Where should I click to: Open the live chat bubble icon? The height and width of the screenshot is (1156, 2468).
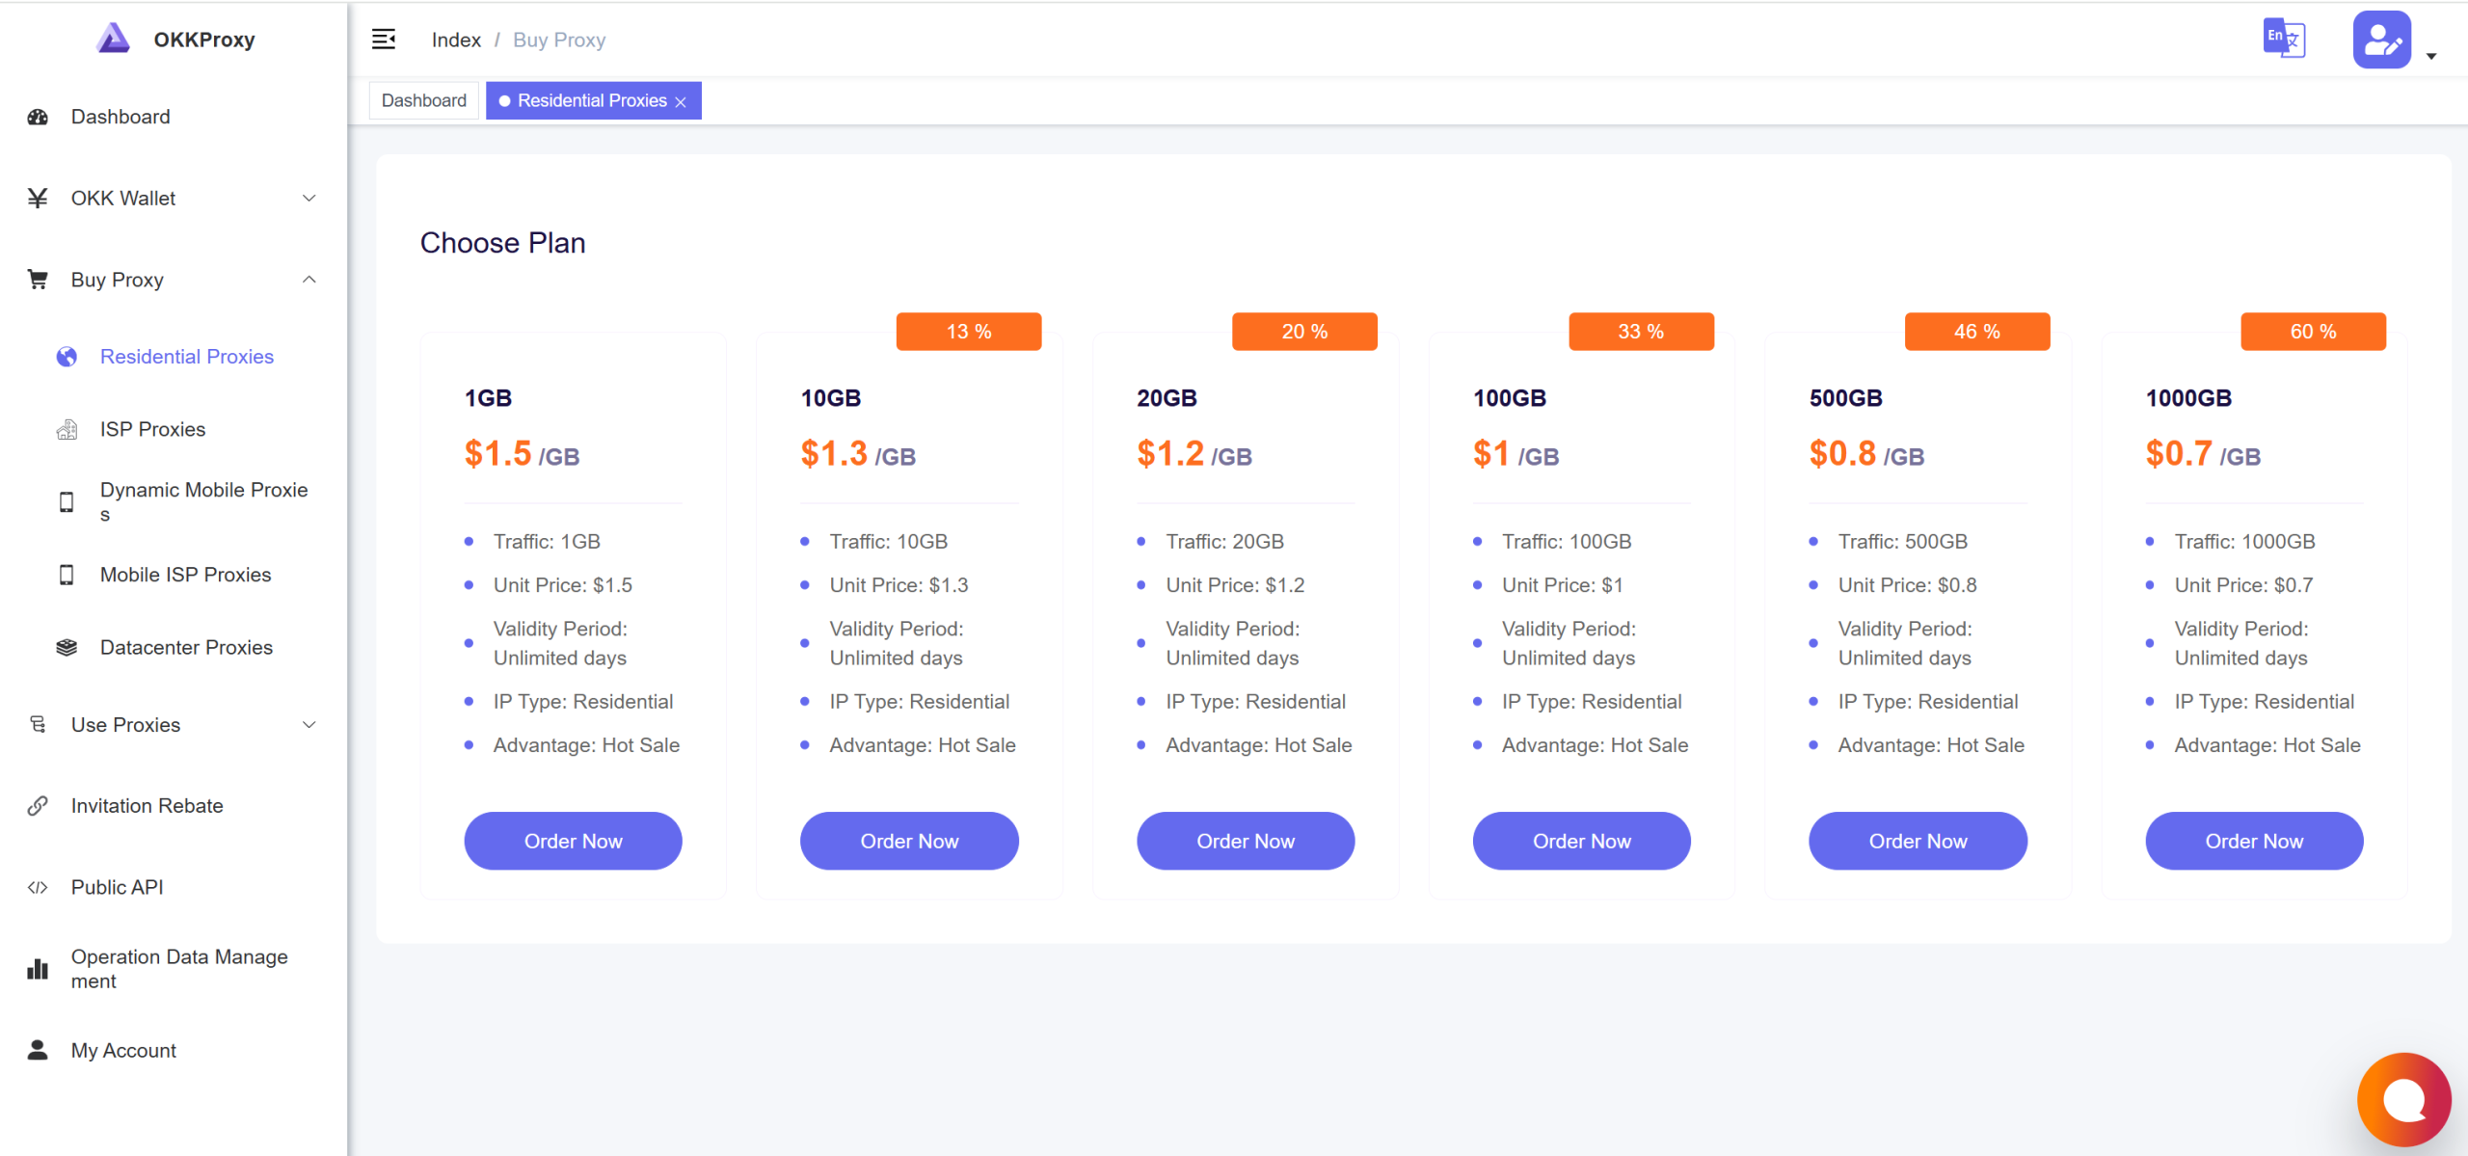pos(2403,1099)
